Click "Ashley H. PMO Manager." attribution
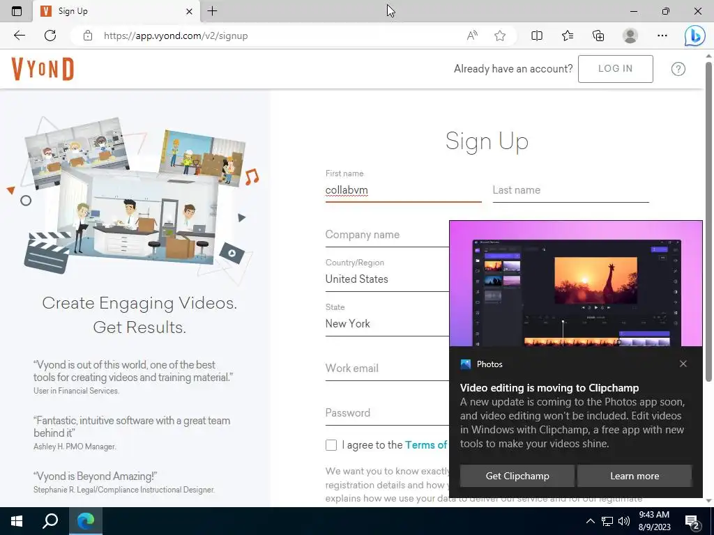 [x=75, y=447]
